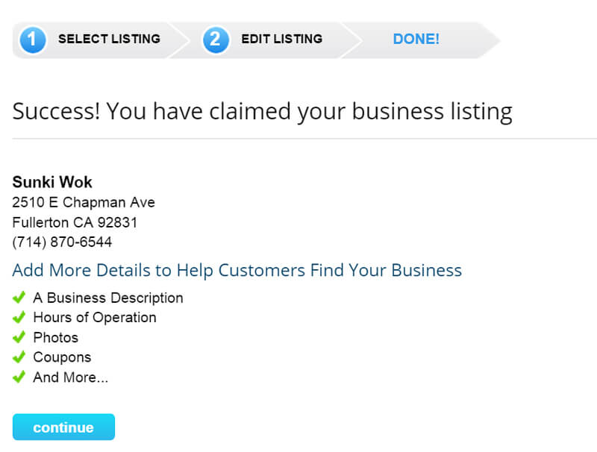Click the Hours of Operation item text
Image resolution: width=597 pixels, height=452 pixels.
tap(95, 317)
